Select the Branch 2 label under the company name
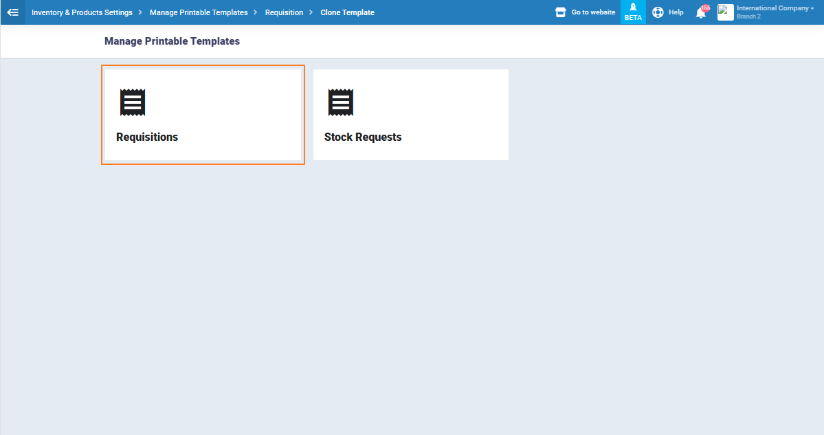Viewport: 824px width, 435px height. point(748,16)
